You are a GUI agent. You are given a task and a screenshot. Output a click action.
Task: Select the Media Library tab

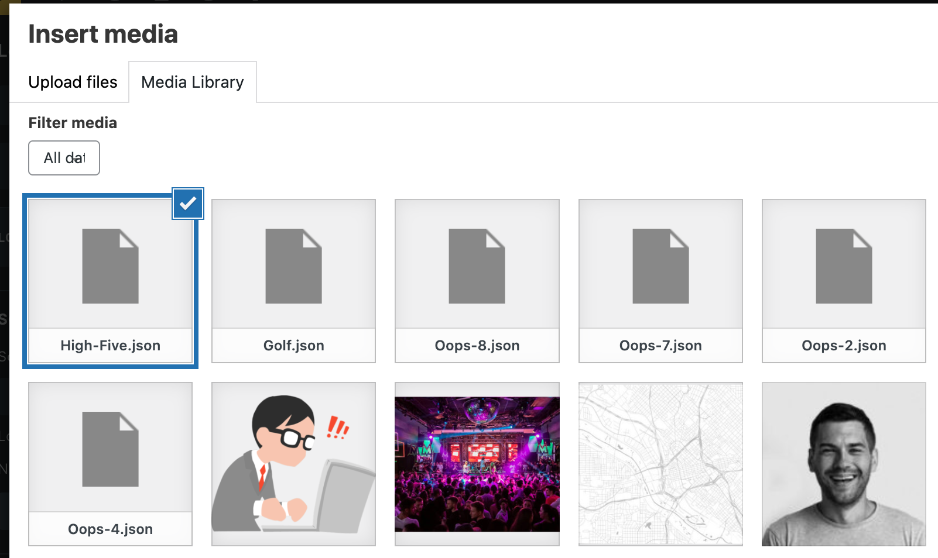tap(193, 82)
